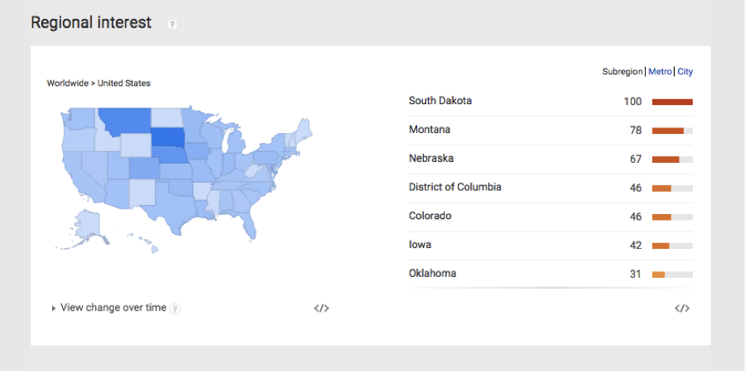
Task: Open Iowa from the region list
Action: pyautogui.click(x=420, y=245)
